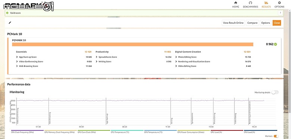
Task: Click the Performance data heading
Action: (19, 84)
